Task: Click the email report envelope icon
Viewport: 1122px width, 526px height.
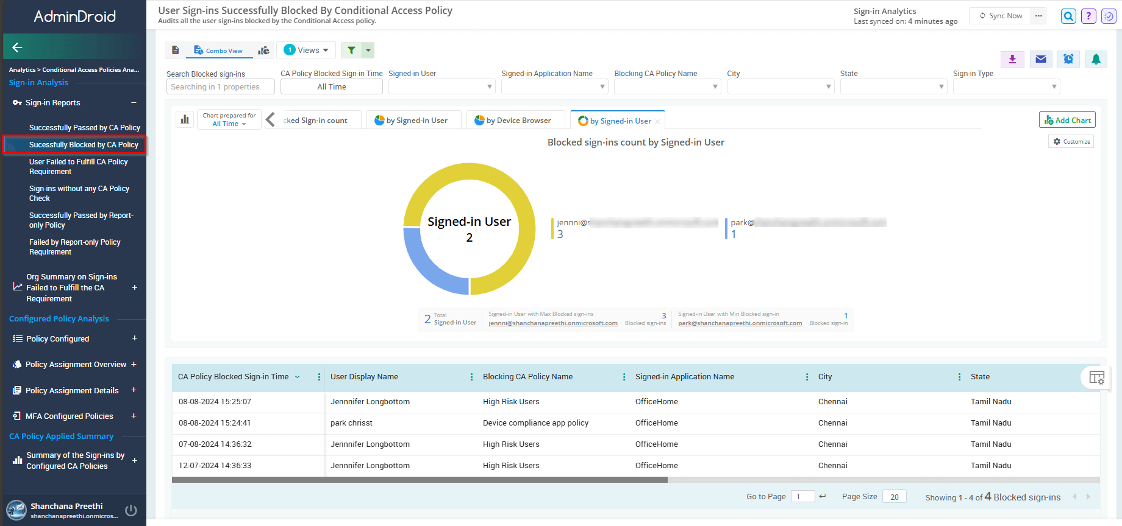Action: pos(1041,59)
